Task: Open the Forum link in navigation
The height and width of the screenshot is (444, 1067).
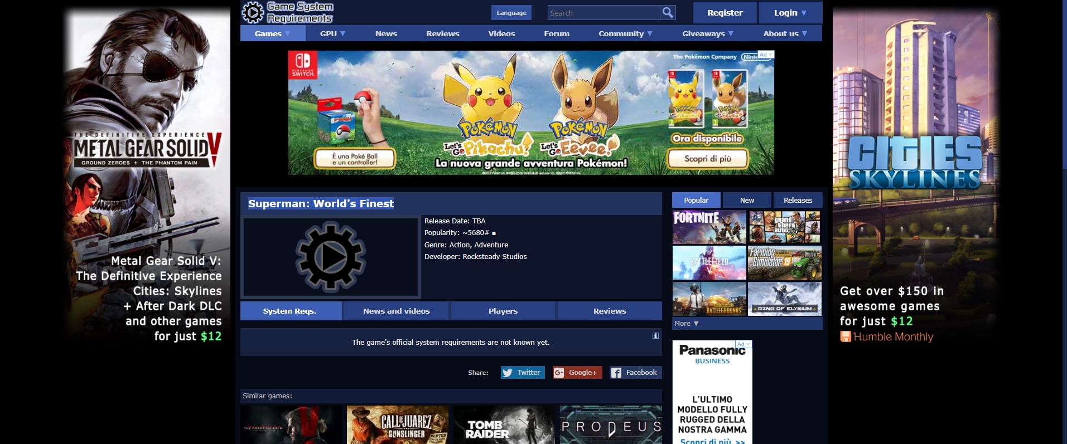Action: [x=556, y=33]
